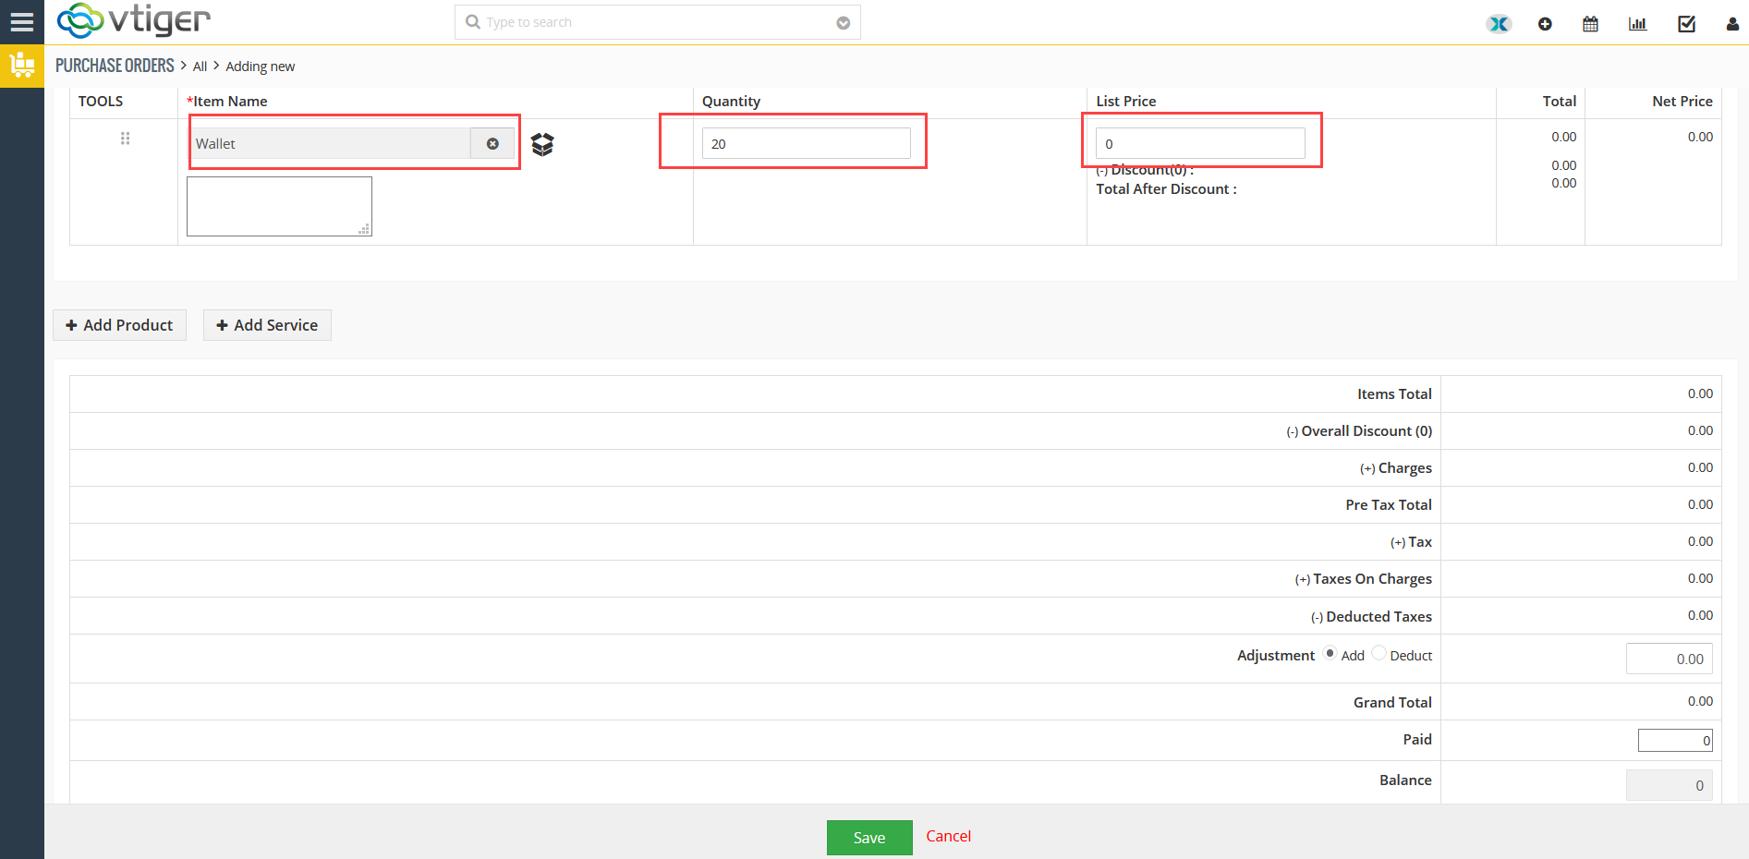The width and height of the screenshot is (1749, 859).
Task: Click the TOOLS column header
Action: pyautogui.click(x=101, y=102)
